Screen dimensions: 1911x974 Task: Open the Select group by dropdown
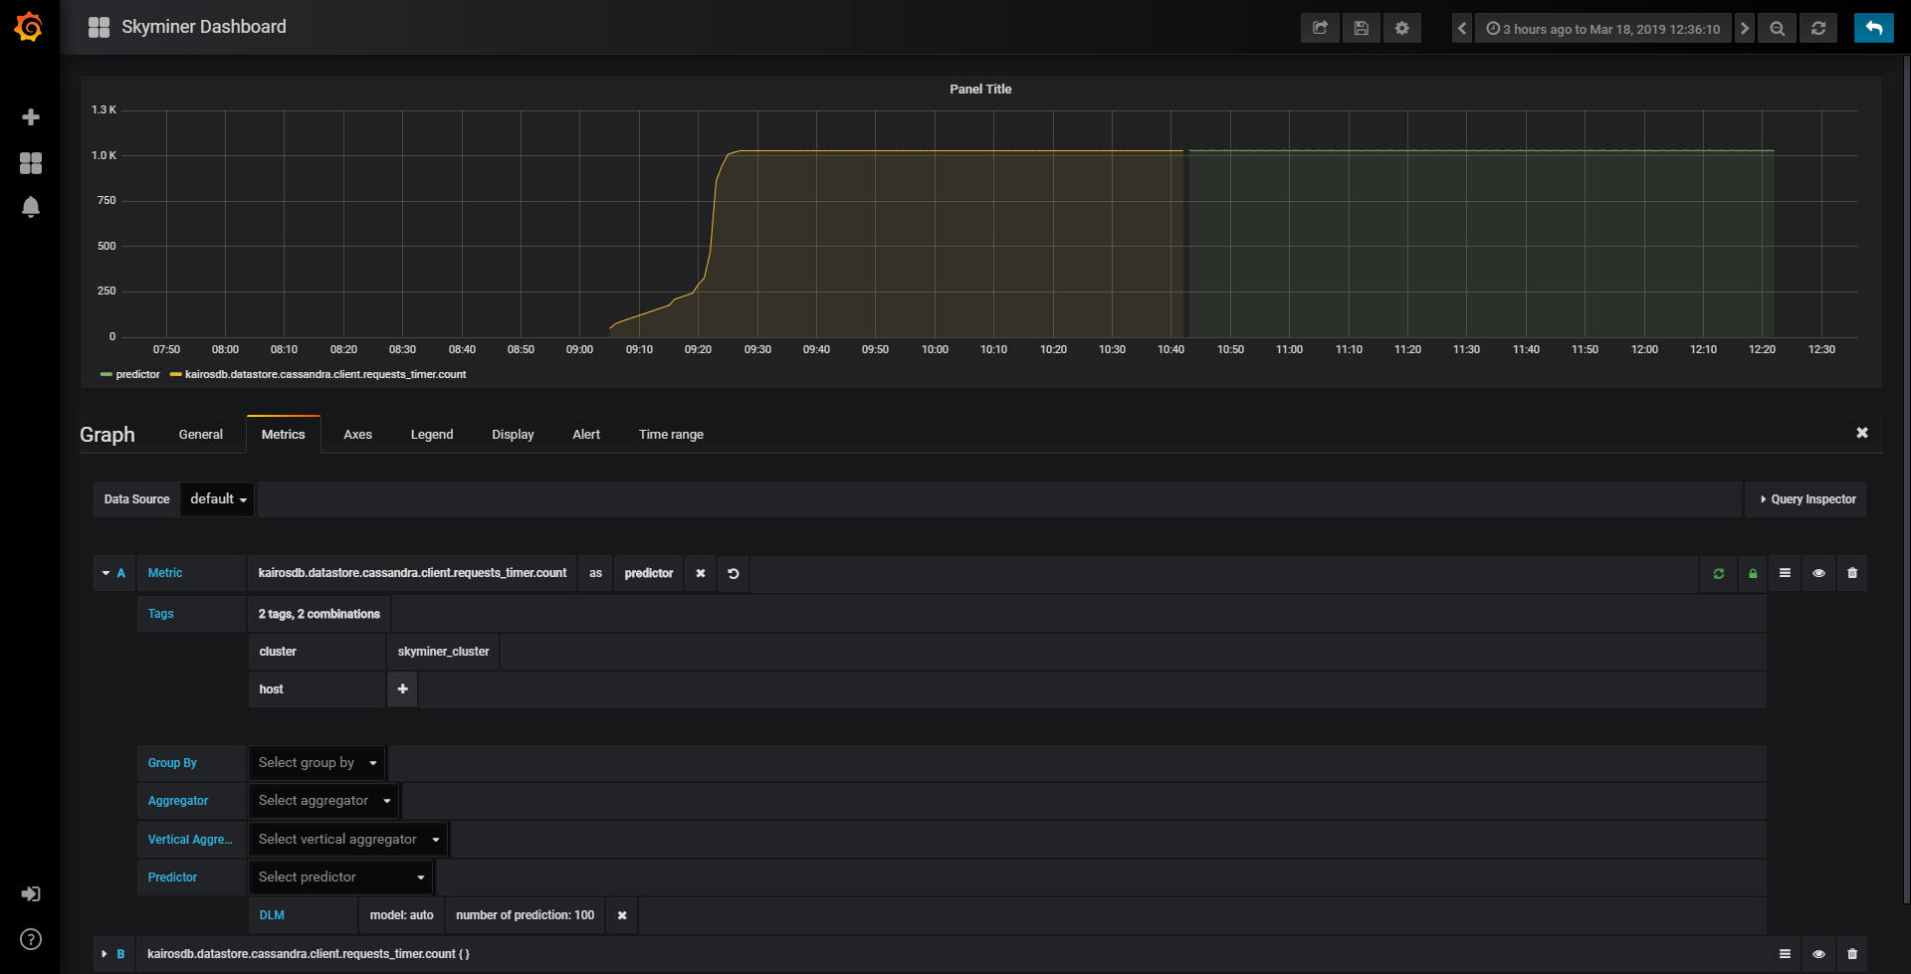[x=317, y=763]
